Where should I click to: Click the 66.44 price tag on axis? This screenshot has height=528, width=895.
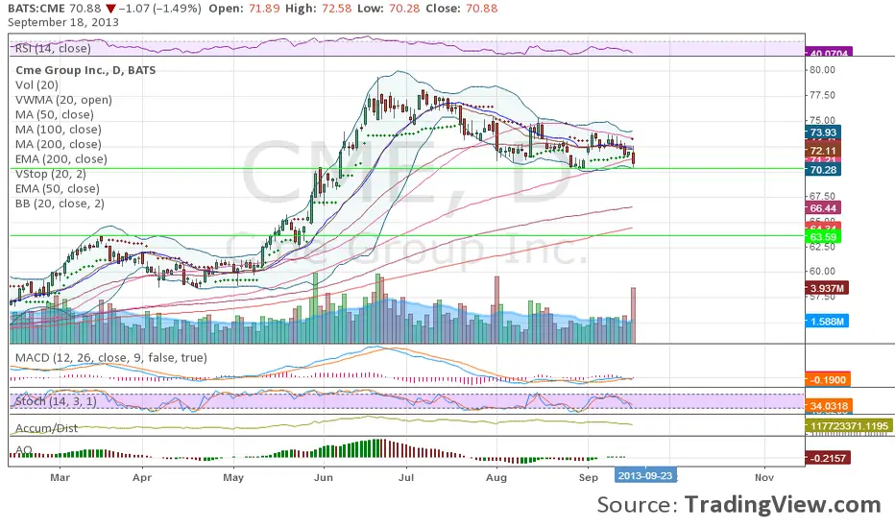823,208
